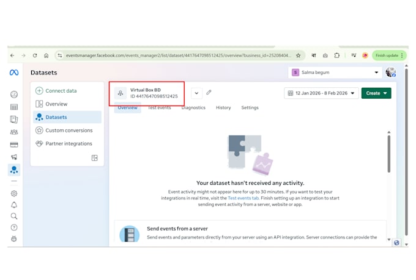Open the Help question mark icon
Viewport: 416px width, 280px height.
[14, 228]
